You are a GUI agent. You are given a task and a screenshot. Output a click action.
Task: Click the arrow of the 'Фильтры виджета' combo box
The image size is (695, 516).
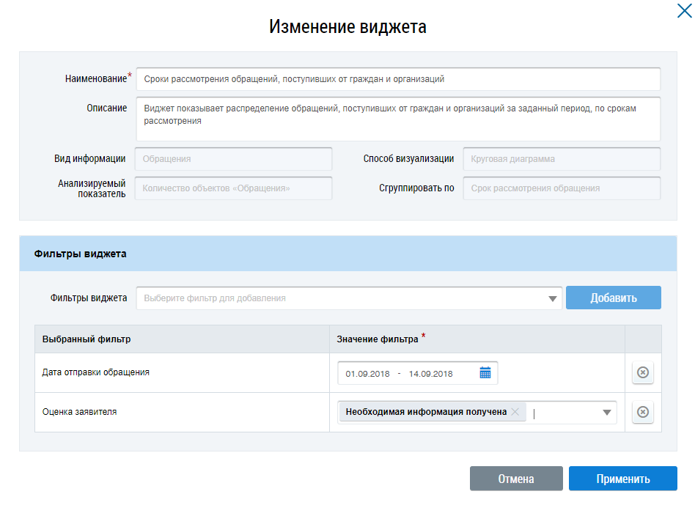pos(552,299)
